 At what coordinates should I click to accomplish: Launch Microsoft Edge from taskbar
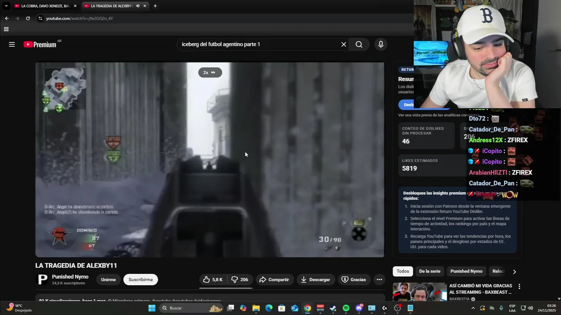click(269, 308)
